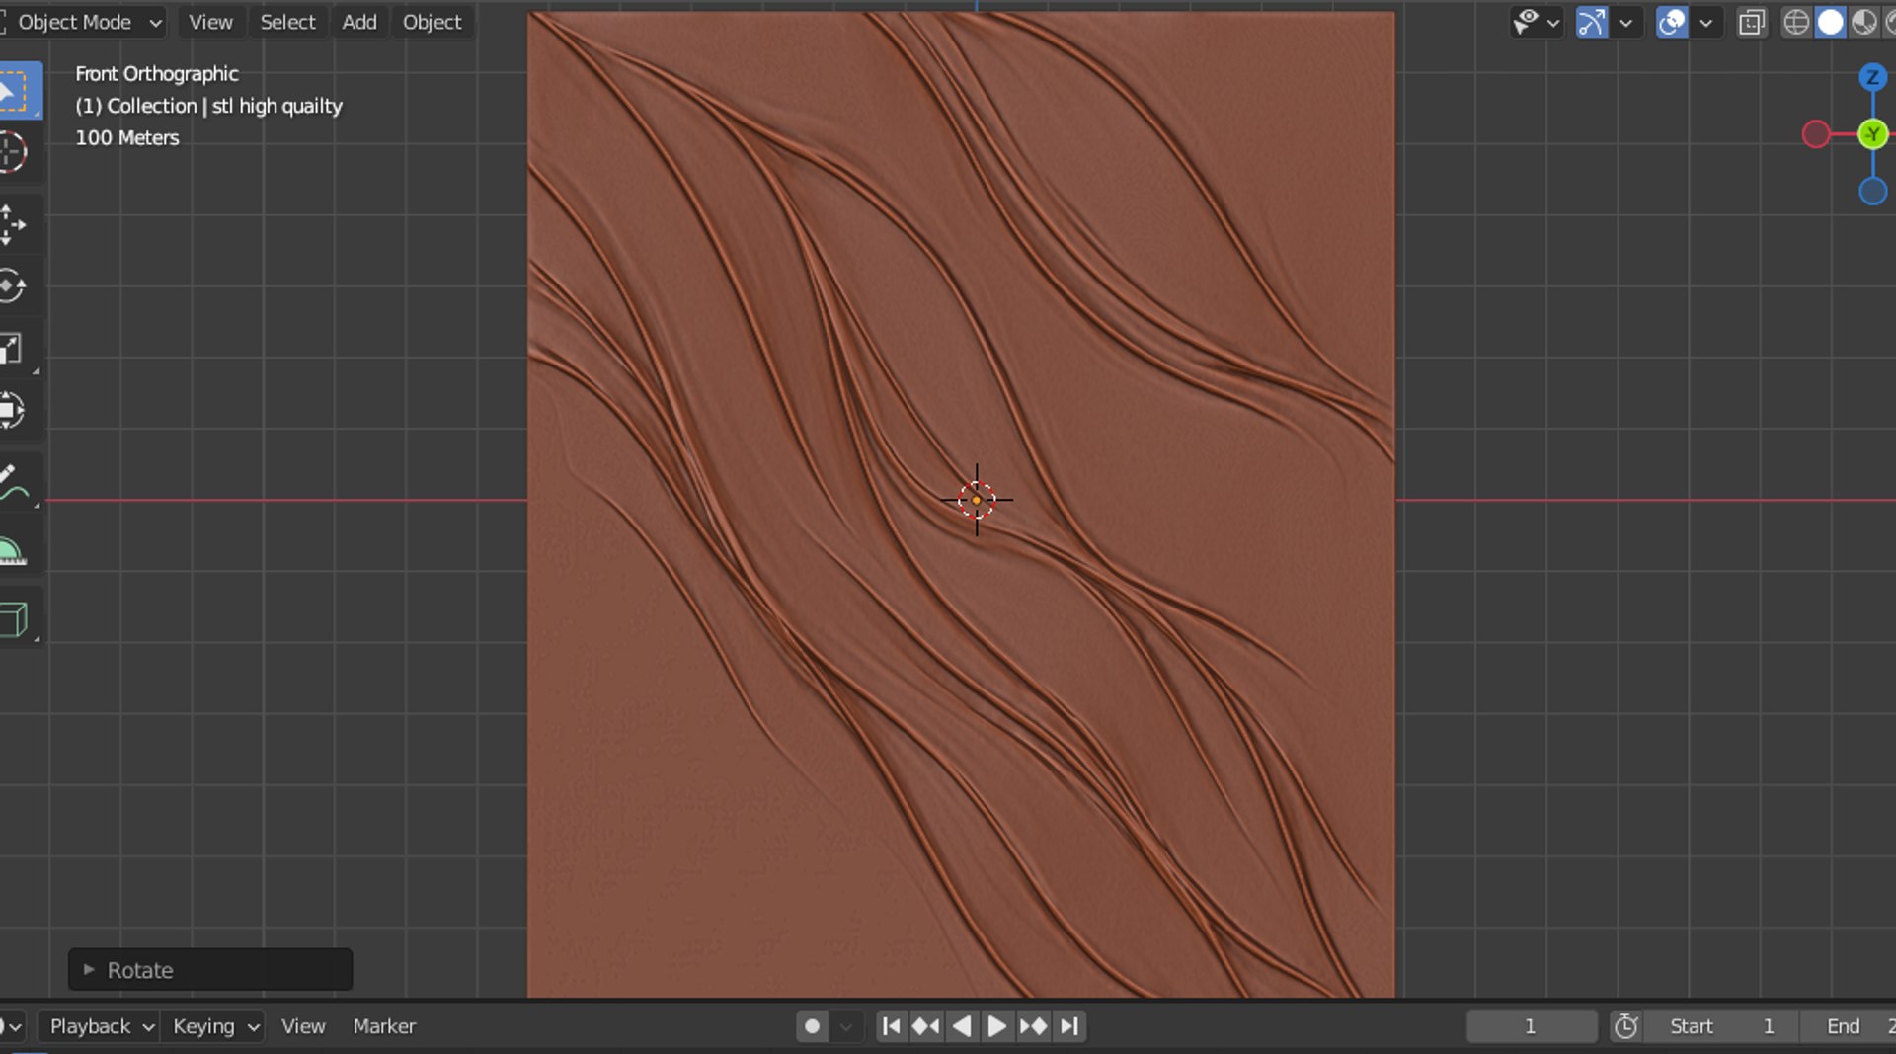Viewport: 1896px width, 1054px height.
Task: Toggle the preview range clock icon
Action: [1625, 1026]
